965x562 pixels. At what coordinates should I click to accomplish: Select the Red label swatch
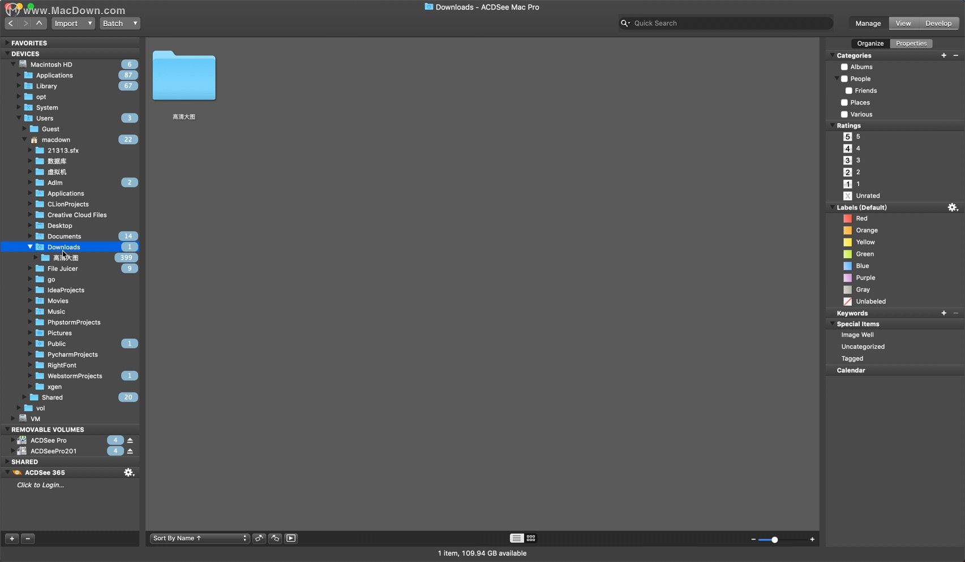pyautogui.click(x=847, y=219)
